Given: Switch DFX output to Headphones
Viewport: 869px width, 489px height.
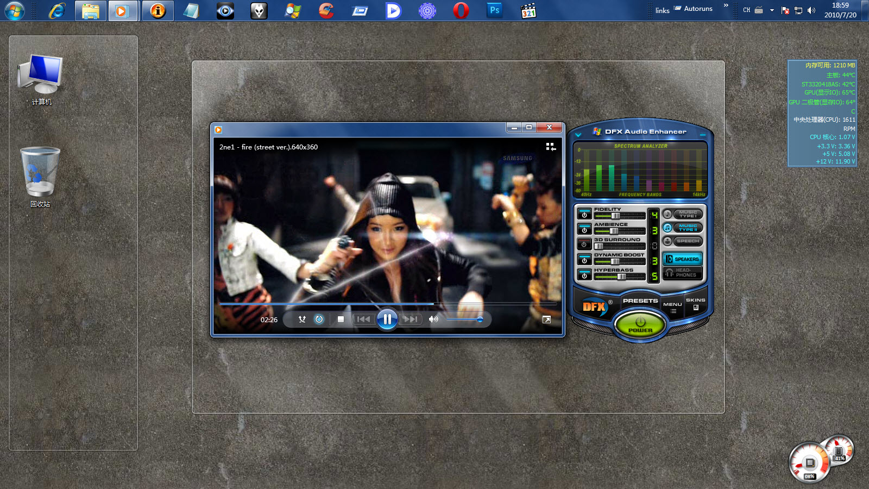Looking at the screenshot, I should pyautogui.click(x=683, y=273).
